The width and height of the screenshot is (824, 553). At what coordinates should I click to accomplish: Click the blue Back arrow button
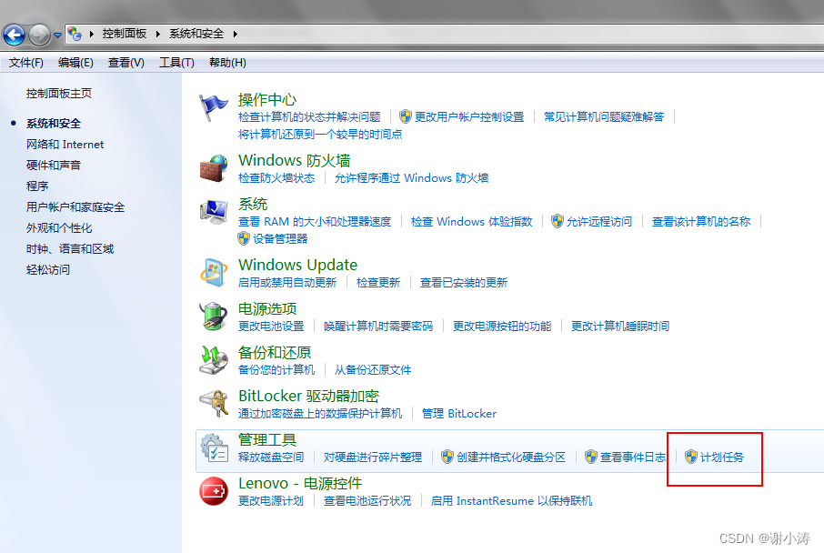[x=15, y=35]
